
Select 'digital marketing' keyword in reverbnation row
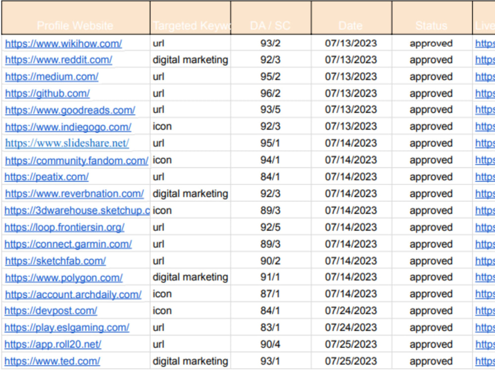[191, 194]
